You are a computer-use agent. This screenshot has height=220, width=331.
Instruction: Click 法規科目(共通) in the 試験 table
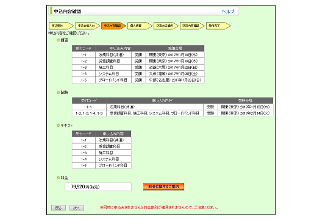click(x=155, y=107)
